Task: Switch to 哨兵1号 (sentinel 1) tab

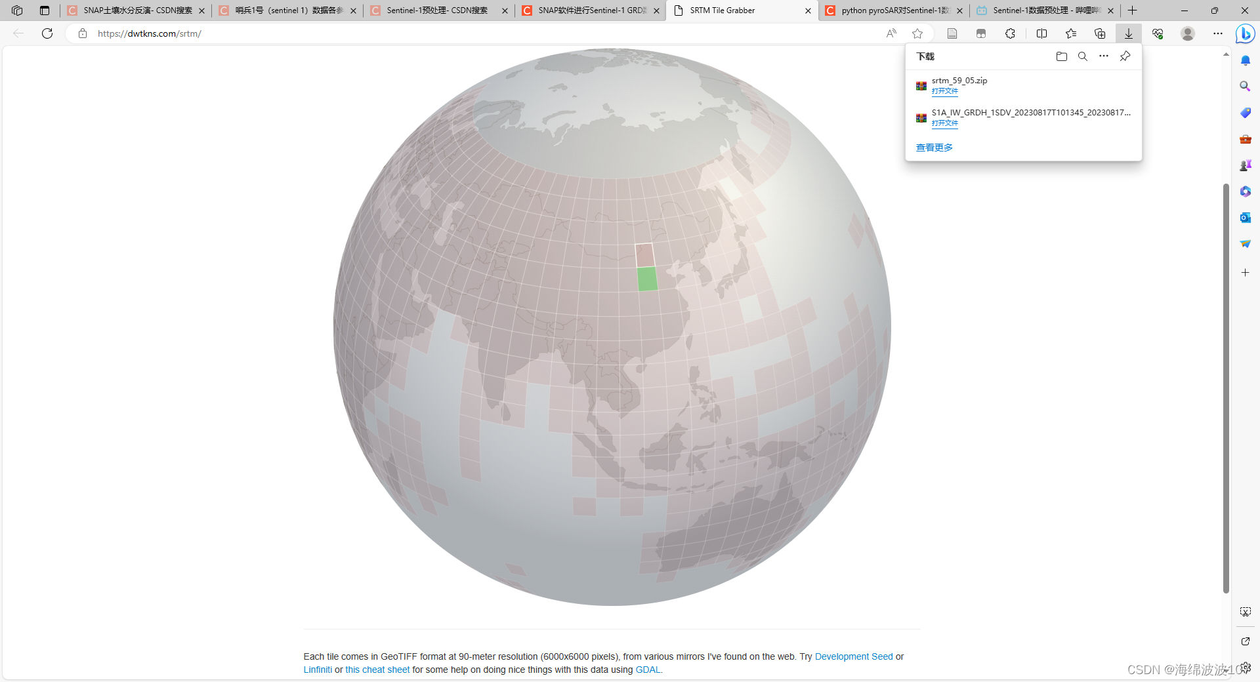Action: click(287, 10)
